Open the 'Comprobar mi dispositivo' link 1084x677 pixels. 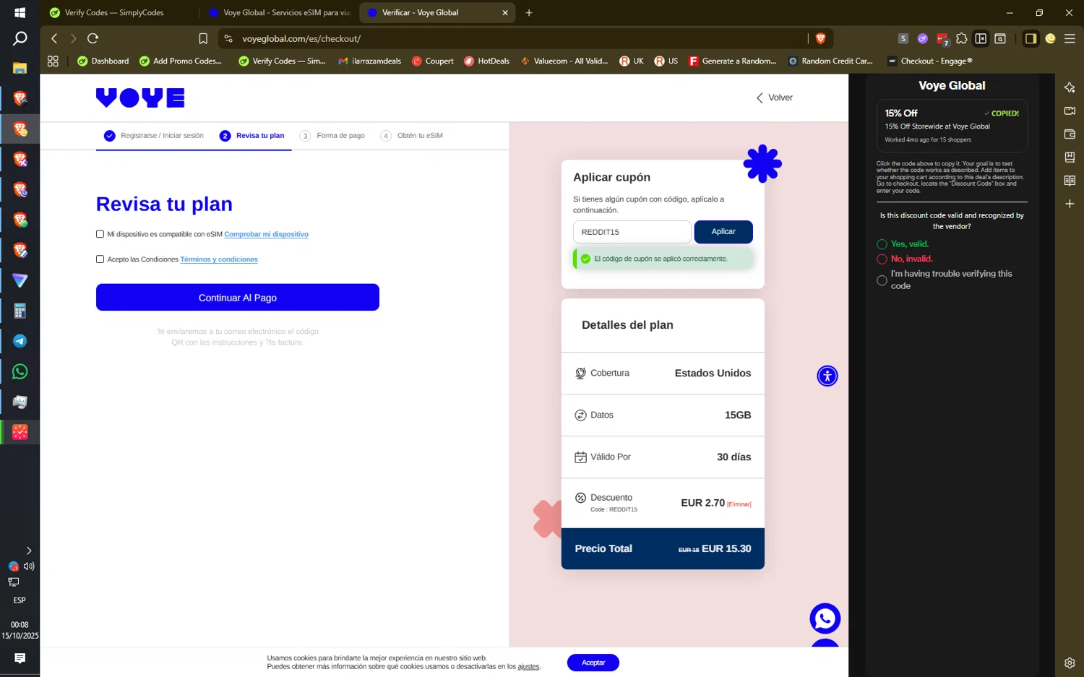[267, 234]
